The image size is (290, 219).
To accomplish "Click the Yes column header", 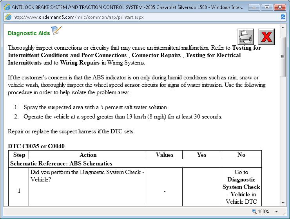I will click(x=201, y=155).
